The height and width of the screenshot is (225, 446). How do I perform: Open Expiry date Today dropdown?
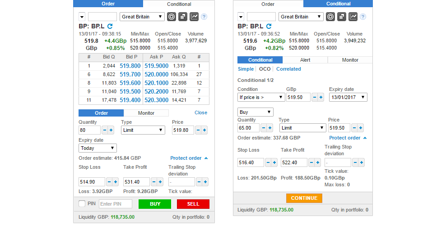tap(98, 148)
